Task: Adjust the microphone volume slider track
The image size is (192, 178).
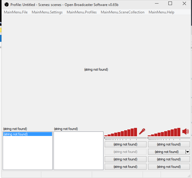Action: (x=126, y=138)
